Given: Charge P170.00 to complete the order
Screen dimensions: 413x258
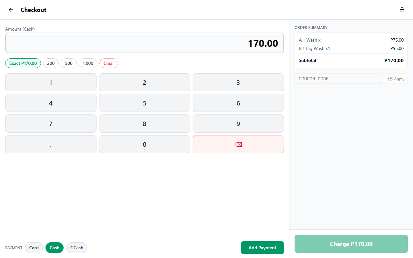Looking at the screenshot, I should click(351, 244).
